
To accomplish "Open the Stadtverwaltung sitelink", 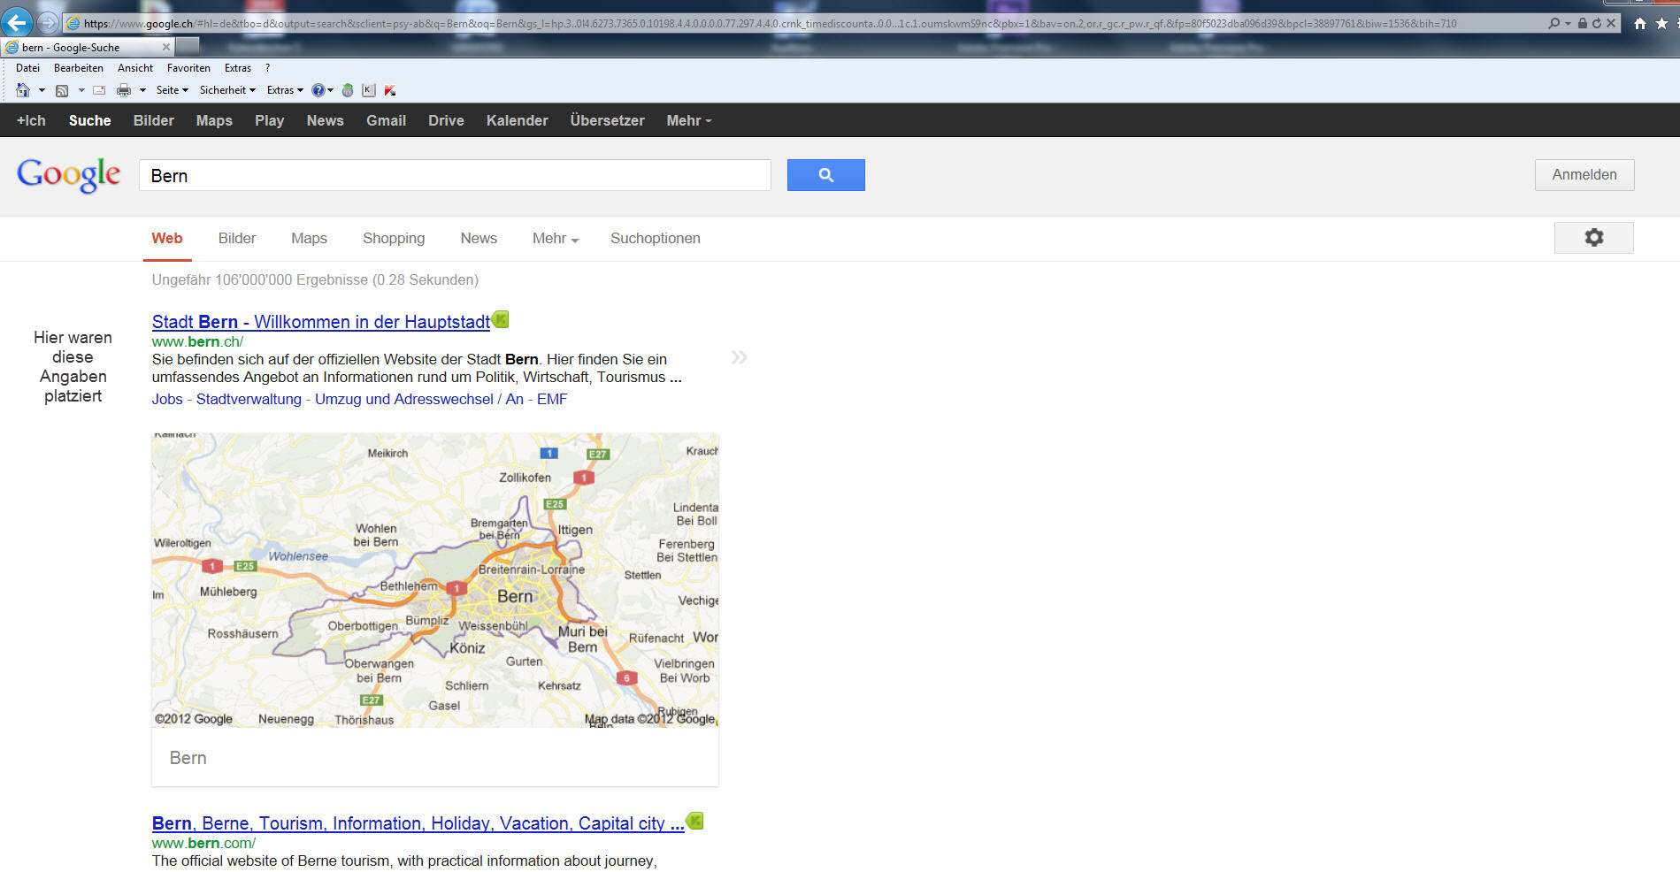I will pos(249,399).
